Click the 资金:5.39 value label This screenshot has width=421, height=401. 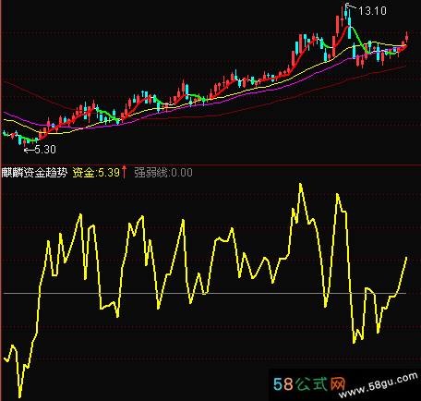96,173
